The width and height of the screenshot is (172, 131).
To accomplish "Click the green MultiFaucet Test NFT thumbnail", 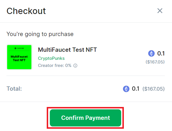I will point(19,57).
